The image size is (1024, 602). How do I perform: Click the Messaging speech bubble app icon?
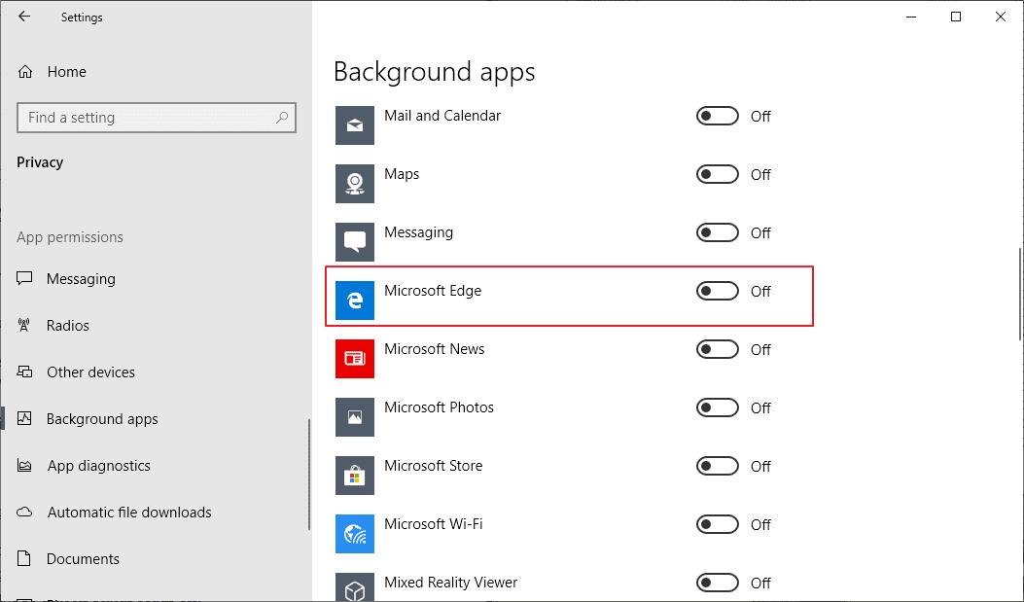tap(355, 241)
